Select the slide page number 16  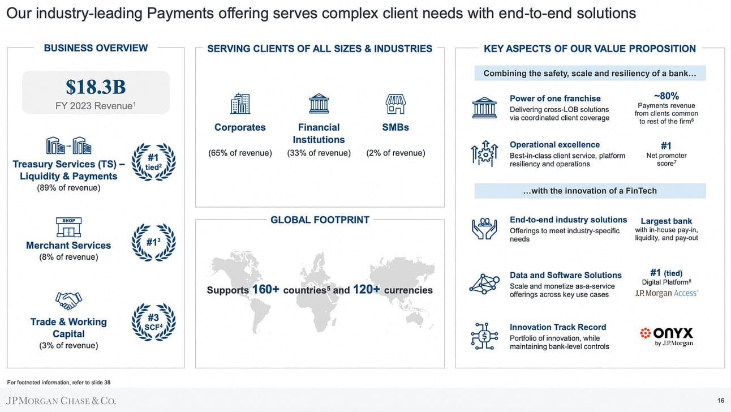pyautogui.click(x=721, y=401)
